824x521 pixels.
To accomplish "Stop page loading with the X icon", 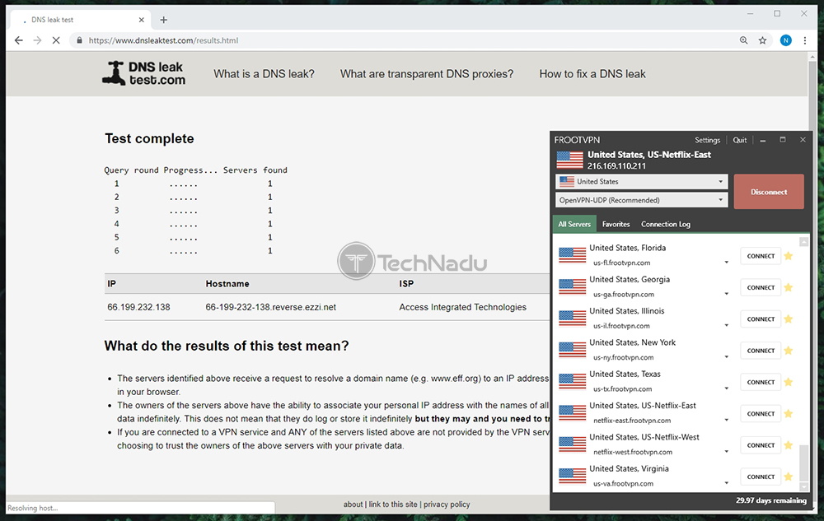I will point(56,40).
